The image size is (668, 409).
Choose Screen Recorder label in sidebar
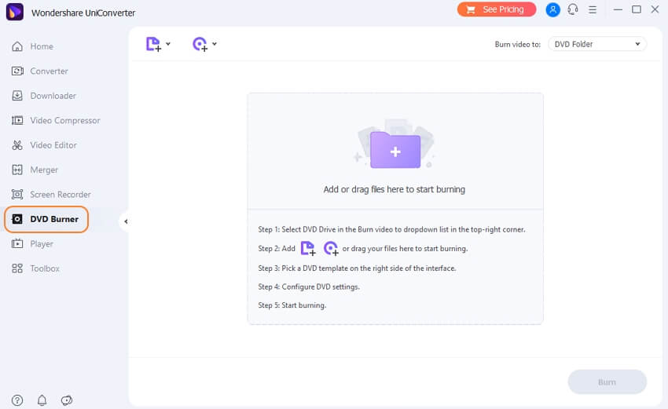coord(61,195)
